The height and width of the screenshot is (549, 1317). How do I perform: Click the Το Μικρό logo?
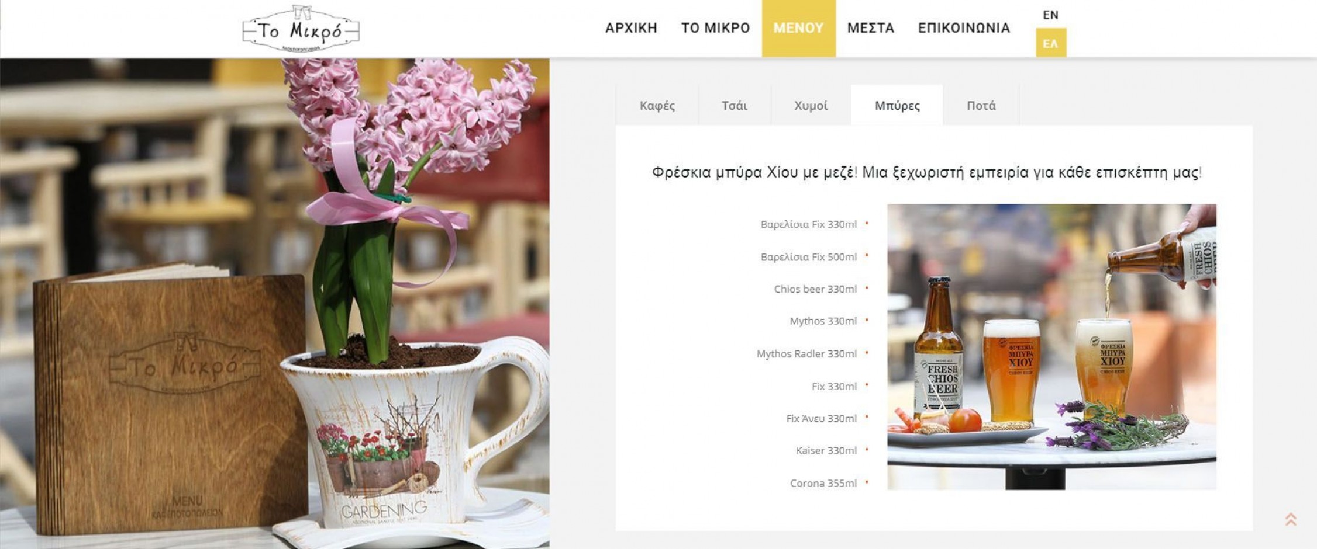[300, 29]
